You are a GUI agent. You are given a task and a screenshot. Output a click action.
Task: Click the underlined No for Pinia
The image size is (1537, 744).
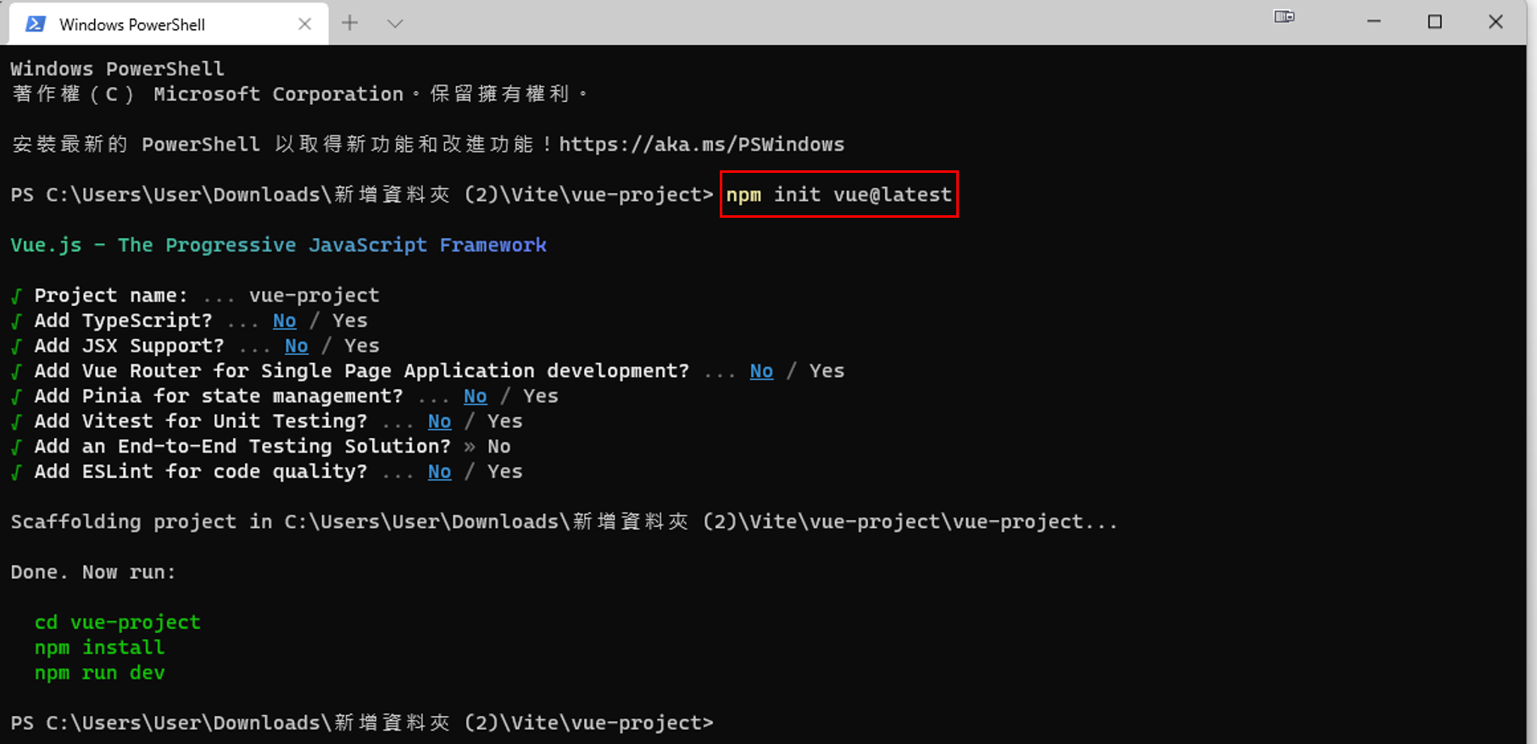[475, 397]
